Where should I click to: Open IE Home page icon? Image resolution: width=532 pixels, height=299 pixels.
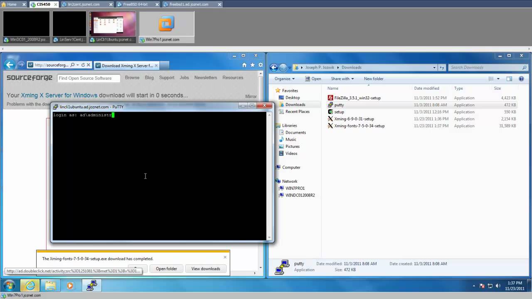click(x=244, y=65)
